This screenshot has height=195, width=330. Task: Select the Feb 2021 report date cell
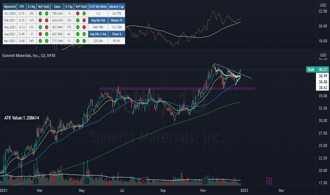point(10,21)
